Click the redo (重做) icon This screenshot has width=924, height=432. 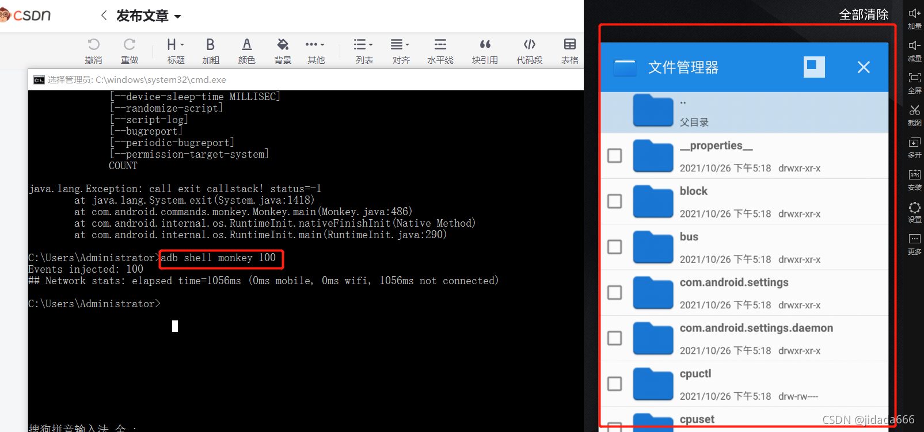pos(130,44)
